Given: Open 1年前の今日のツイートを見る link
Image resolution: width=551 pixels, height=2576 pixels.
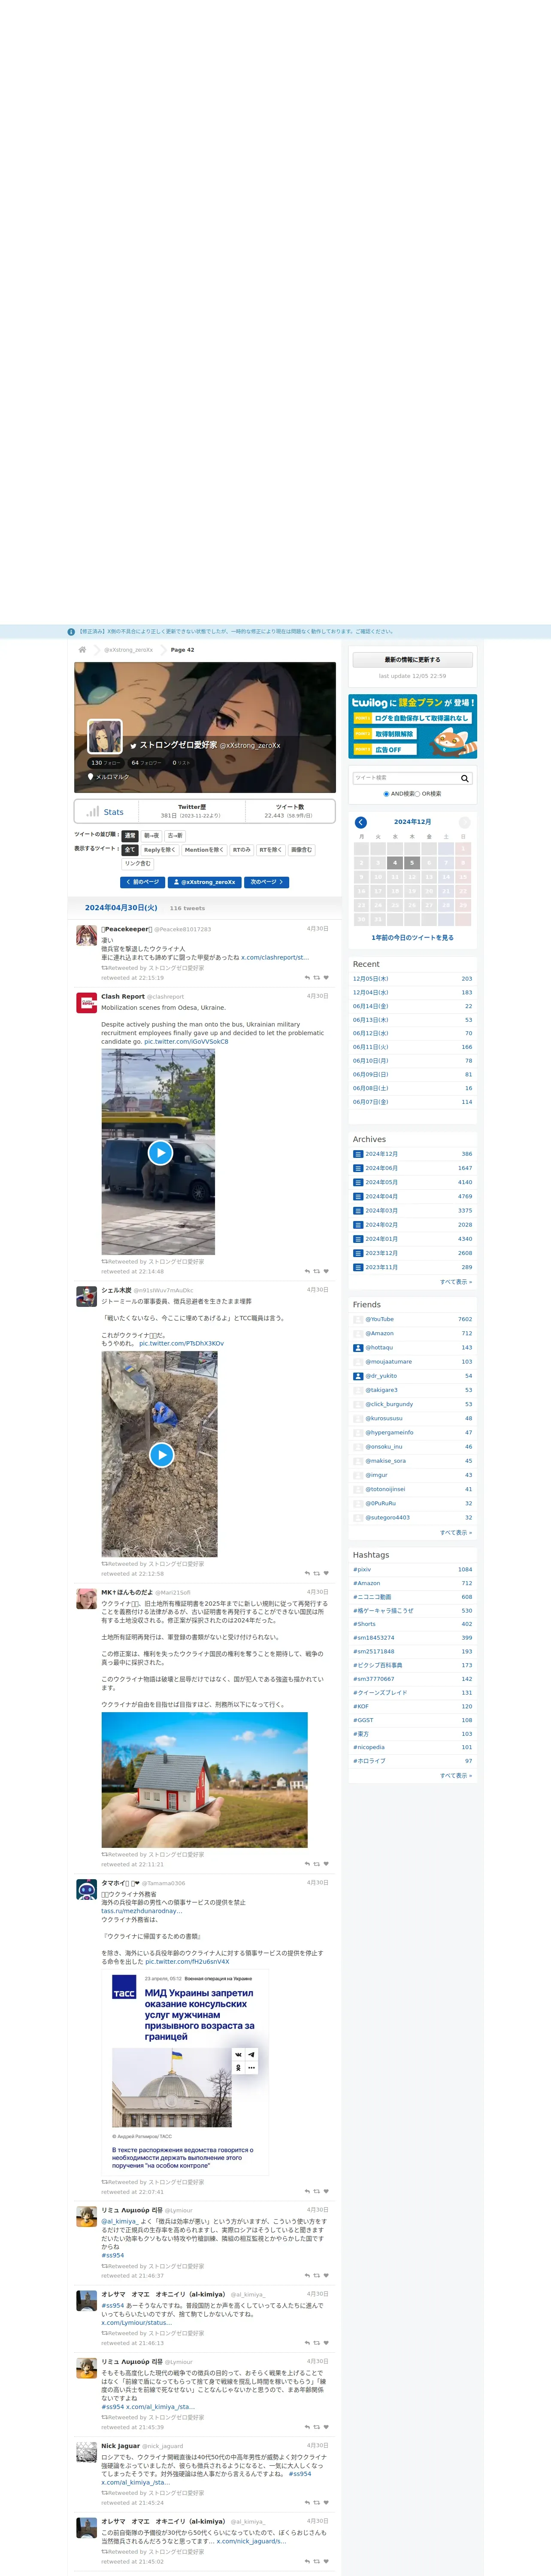Looking at the screenshot, I should pyautogui.click(x=412, y=938).
